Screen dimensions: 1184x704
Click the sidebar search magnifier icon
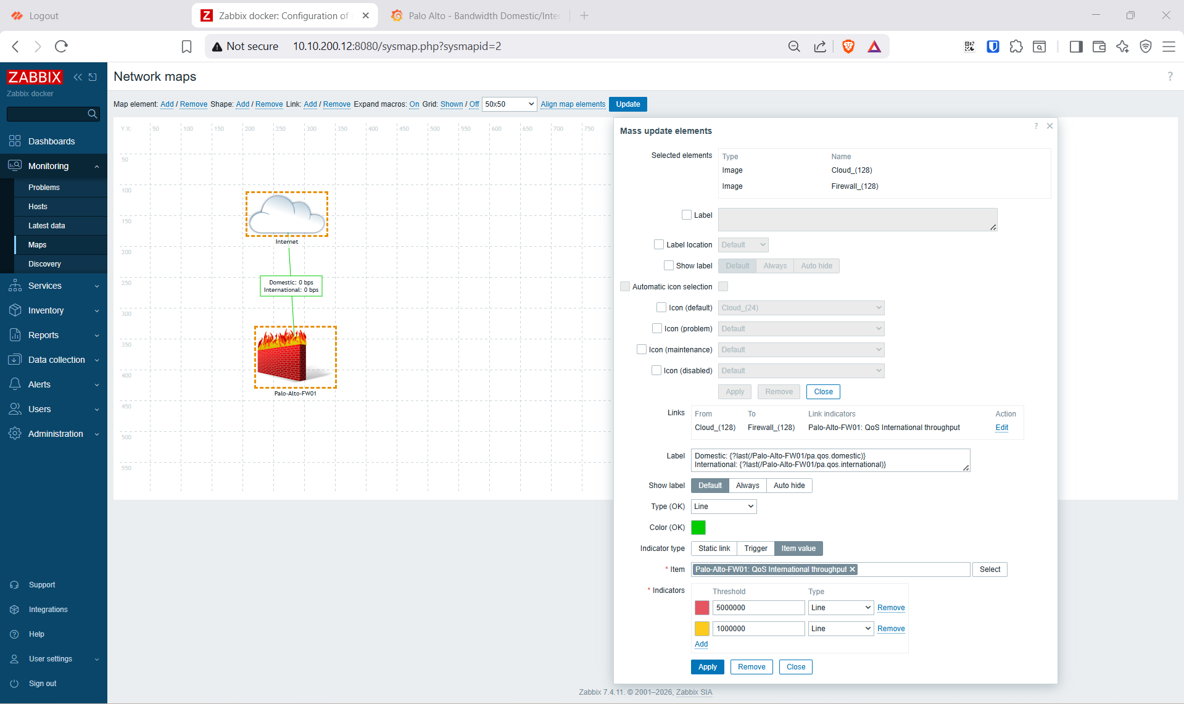(93, 114)
